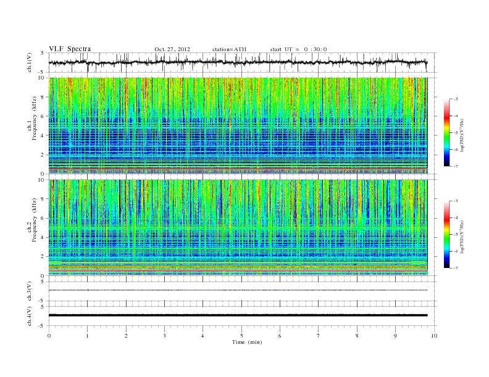Image resolution: width=489 pixels, height=377 pixels.
Task: Click the "ch.3(V)" axis label
Action: [30, 291]
